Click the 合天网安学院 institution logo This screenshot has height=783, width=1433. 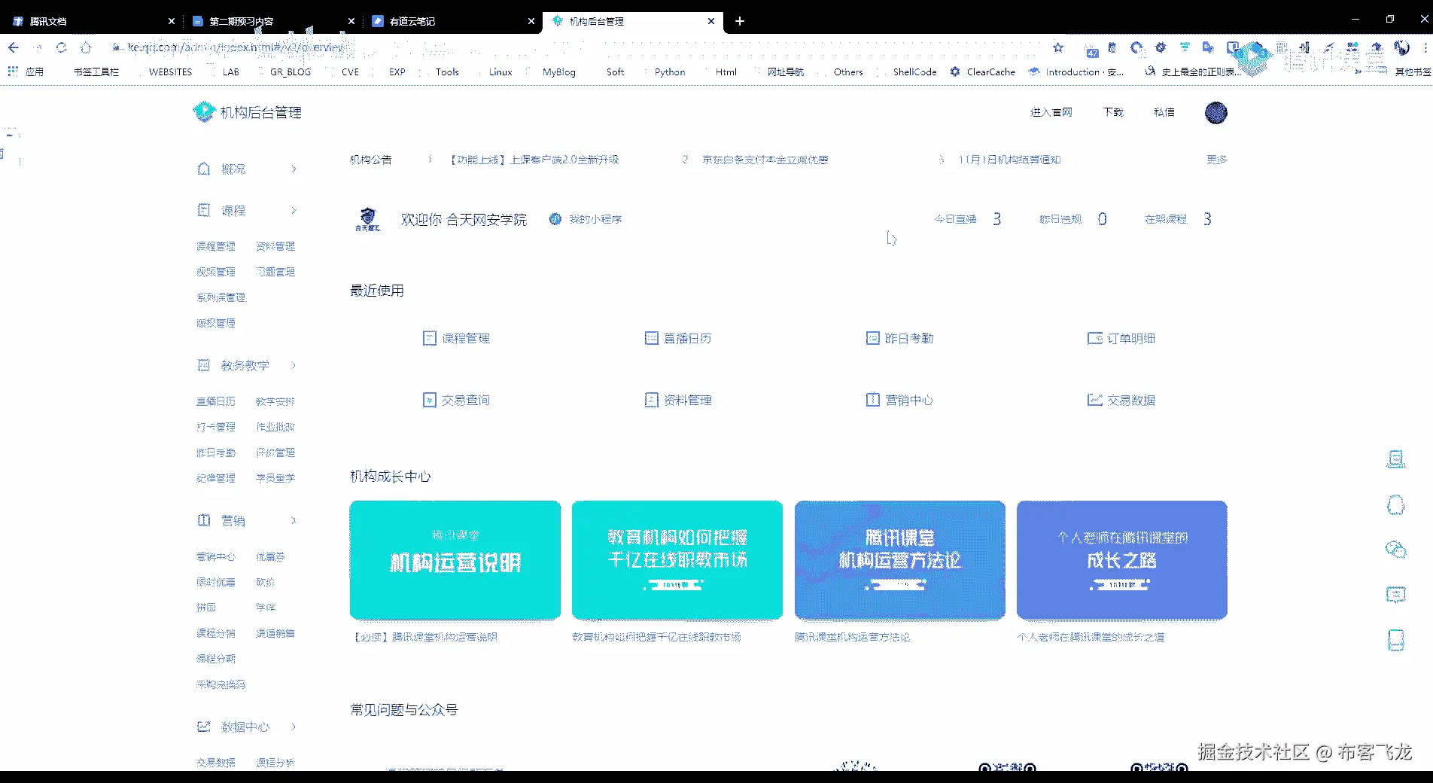(x=368, y=219)
